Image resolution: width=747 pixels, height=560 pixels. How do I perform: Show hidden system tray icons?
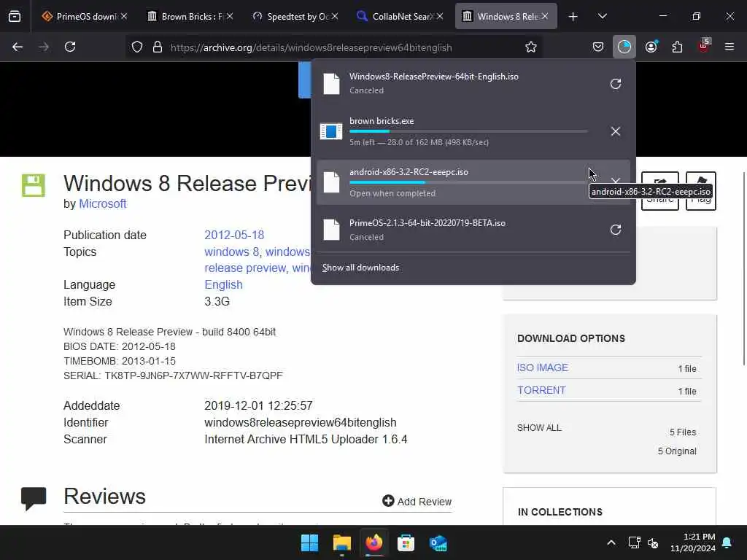coord(611,542)
